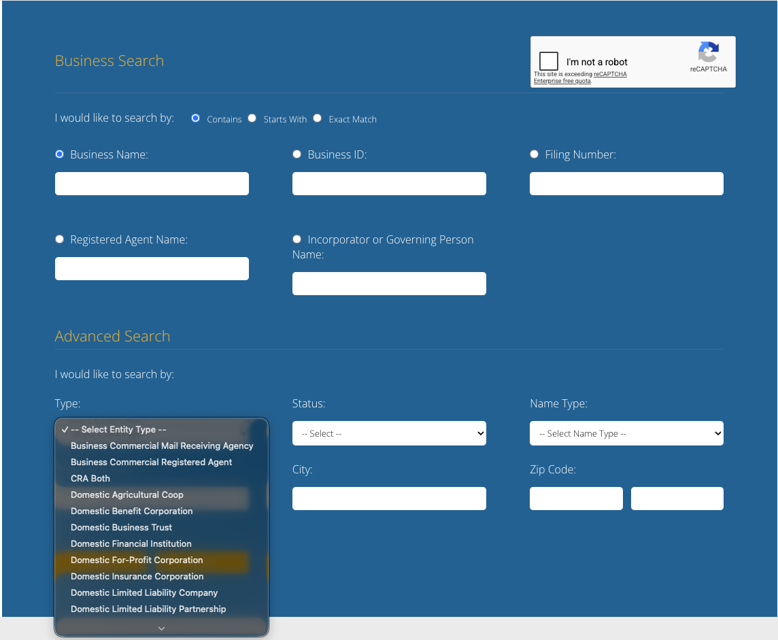Pick Domestic Limited Liability Partnership option
This screenshot has height=640, width=778.
point(161,609)
